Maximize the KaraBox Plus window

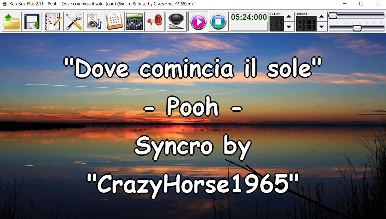click(361, 4)
